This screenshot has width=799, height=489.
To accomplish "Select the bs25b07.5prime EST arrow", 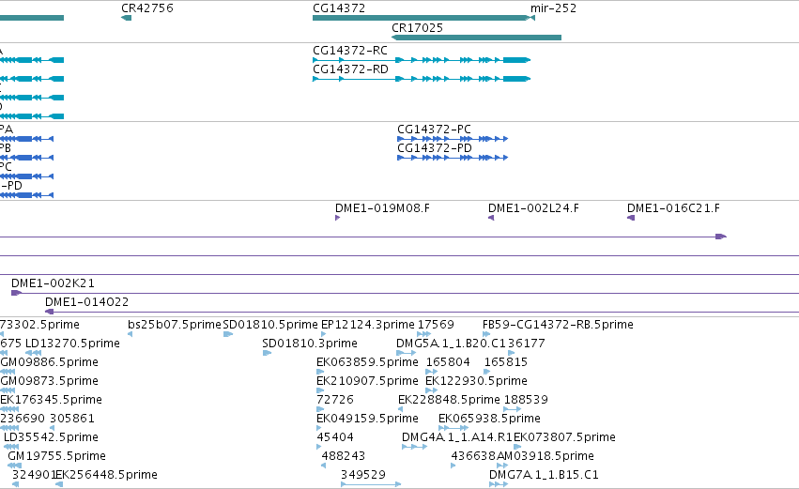I will 130,334.
